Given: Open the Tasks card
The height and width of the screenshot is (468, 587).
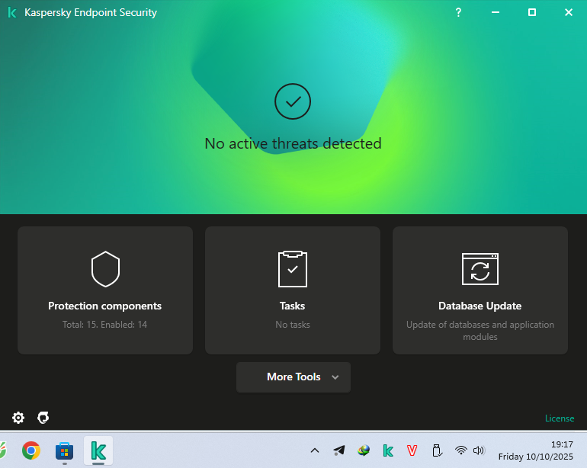Looking at the screenshot, I should (293, 290).
